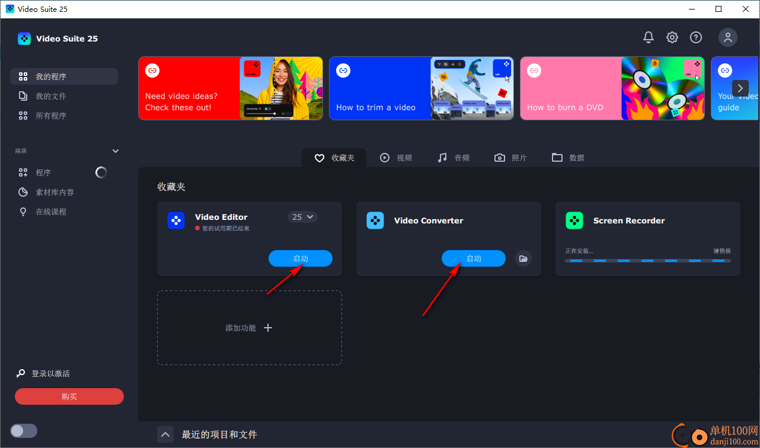Click the link icon on the red banner

click(x=152, y=71)
